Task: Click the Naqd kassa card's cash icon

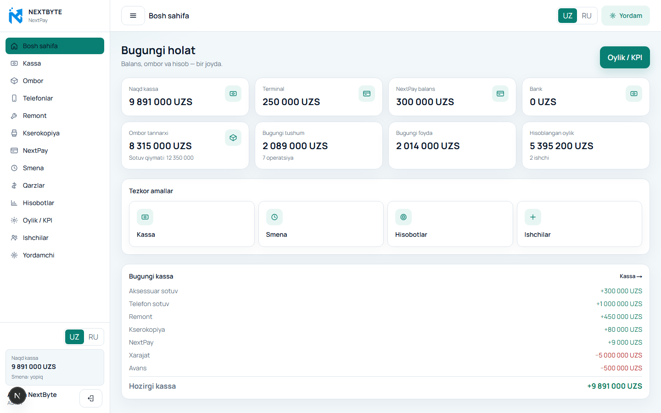Action: click(x=233, y=94)
